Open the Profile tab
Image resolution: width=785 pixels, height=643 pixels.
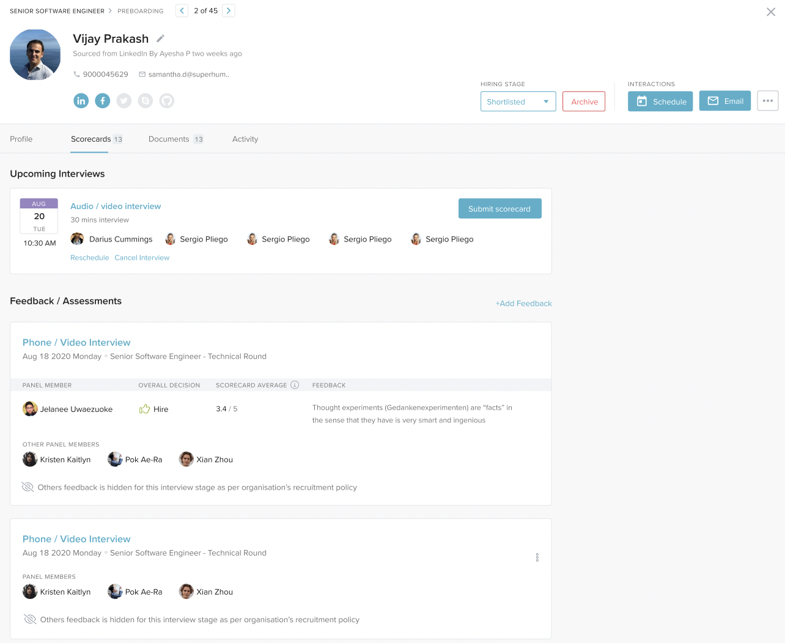coord(21,139)
